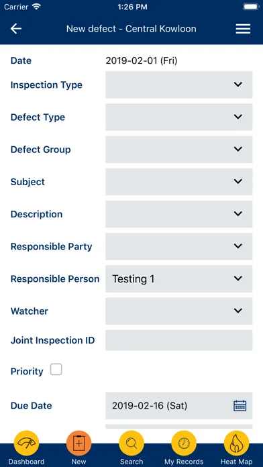The width and height of the screenshot is (263, 467).
Task: Open the Responsible Party dropdown
Action: (x=179, y=246)
